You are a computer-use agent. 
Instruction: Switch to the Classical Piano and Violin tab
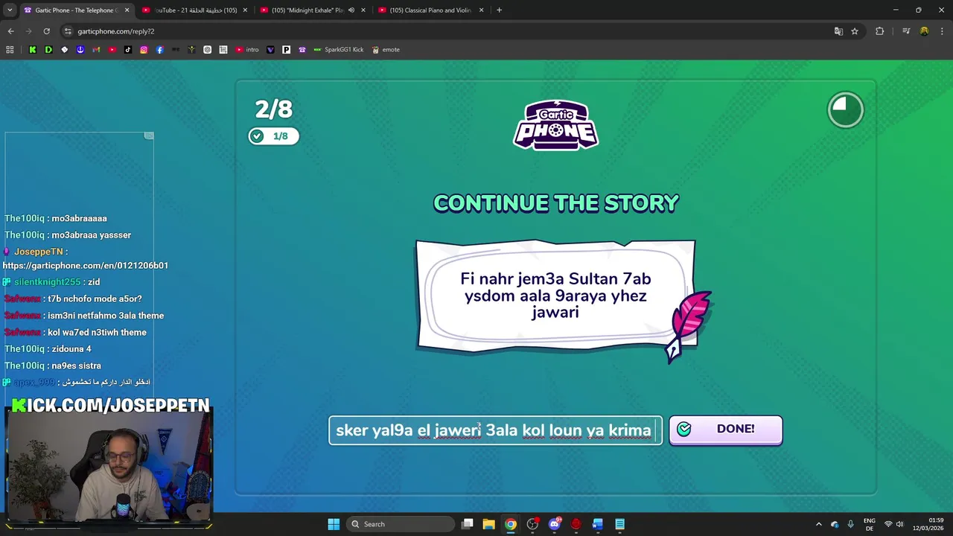point(430,10)
